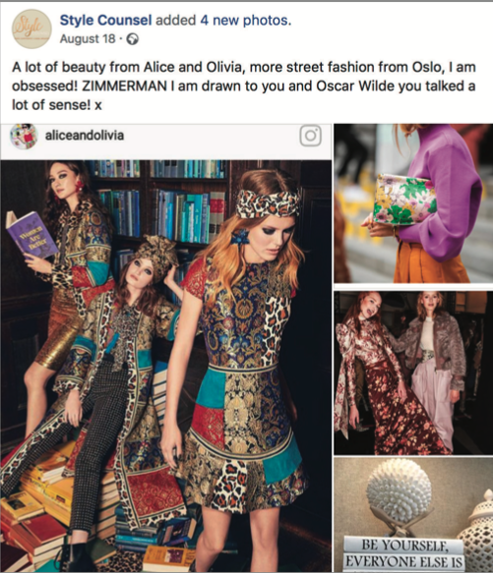The height and width of the screenshot is (573, 493).
Task: Click the 'BE YOURSELF, EVERYONE ELSE IS' text
Action: (404, 553)
